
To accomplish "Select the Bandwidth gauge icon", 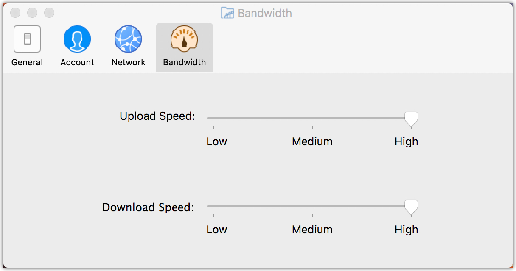I will [x=185, y=39].
